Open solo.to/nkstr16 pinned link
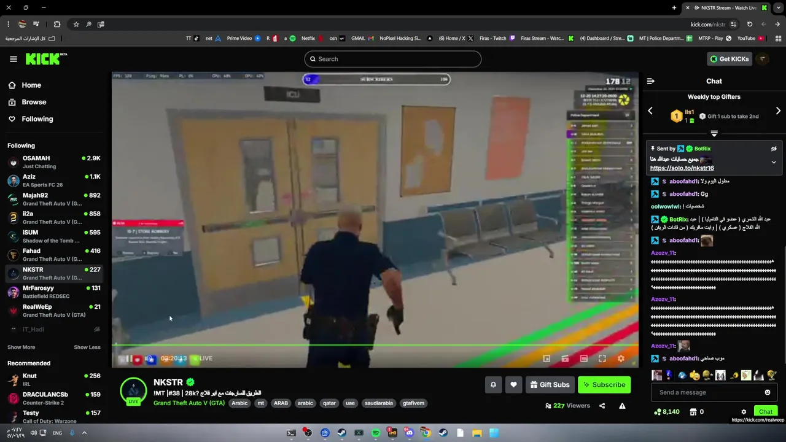This screenshot has width=786, height=442. tap(682, 168)
